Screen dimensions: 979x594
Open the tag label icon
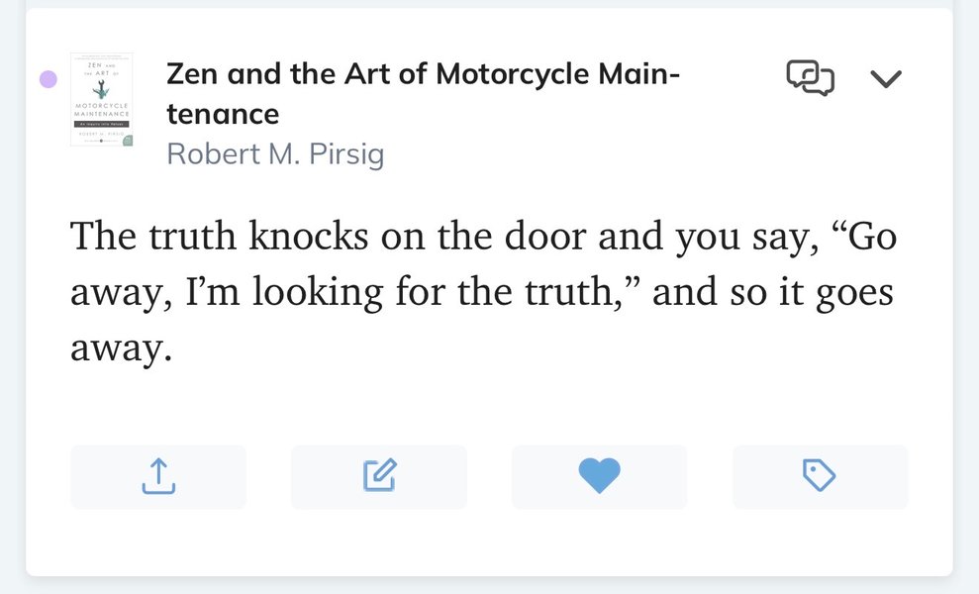[x=819, y=476]
